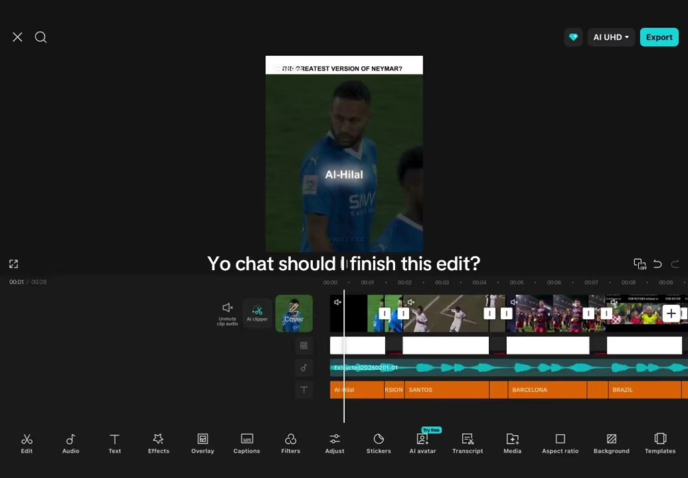Click the transition marker before the Santos clip
Image resolution: width=688 pixels, height=478 pixels.
[x=403, y=313]
